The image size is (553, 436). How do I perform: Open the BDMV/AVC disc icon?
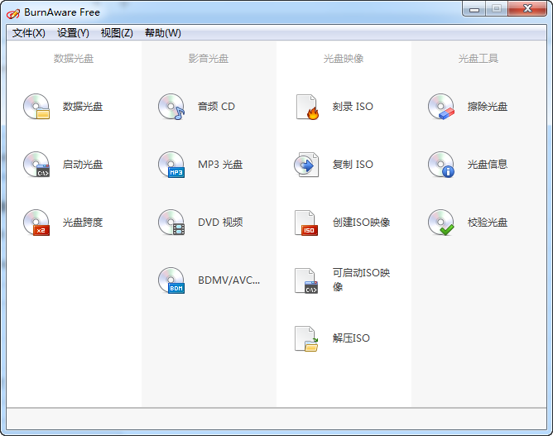171,280
